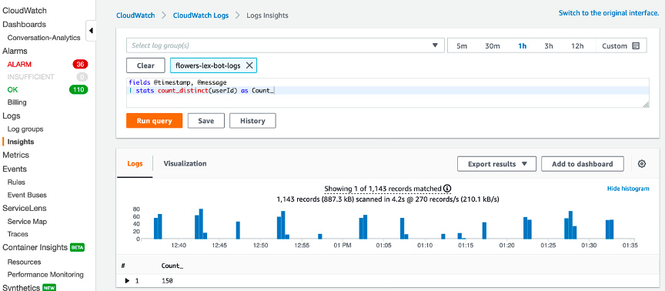Open the Select log group(s) dropdown
The width and height of the screenshot is (665, 291).
[285, 45]
